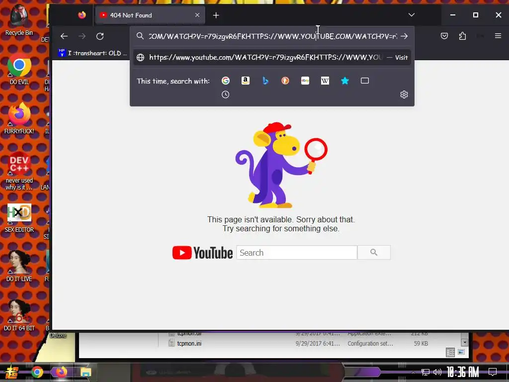Open the notification center tray icon

coord(493,372)
